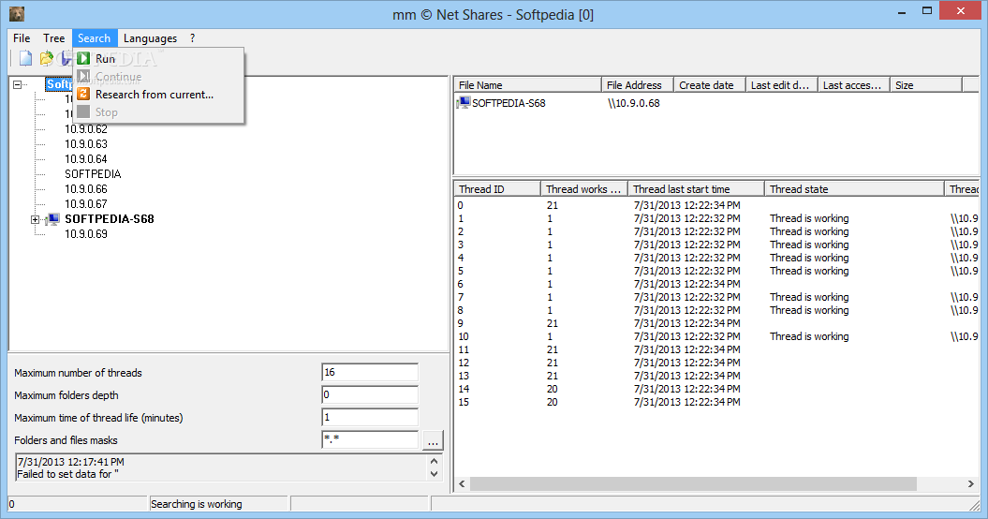Select the SOFTPEDIA tree item
Screen dimensions: 988x519
click(x=93, y=174)
